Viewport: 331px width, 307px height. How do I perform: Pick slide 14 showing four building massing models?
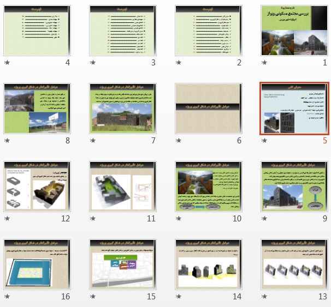209,264
